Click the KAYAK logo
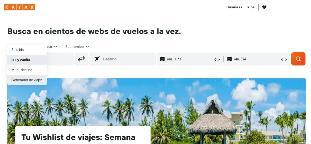This screenshot has width=311, height=144. (x=19, y=7)
